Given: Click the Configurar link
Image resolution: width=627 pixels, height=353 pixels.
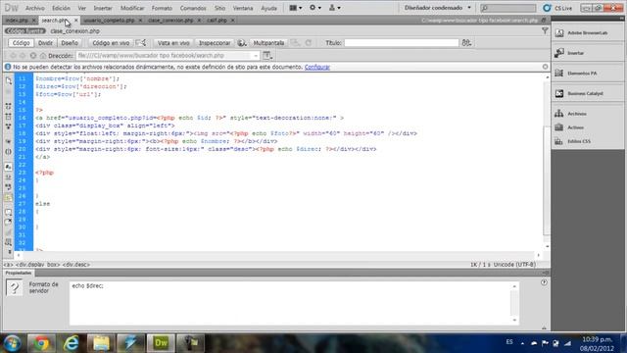Looking at the screenshot, I should (317, 68).
